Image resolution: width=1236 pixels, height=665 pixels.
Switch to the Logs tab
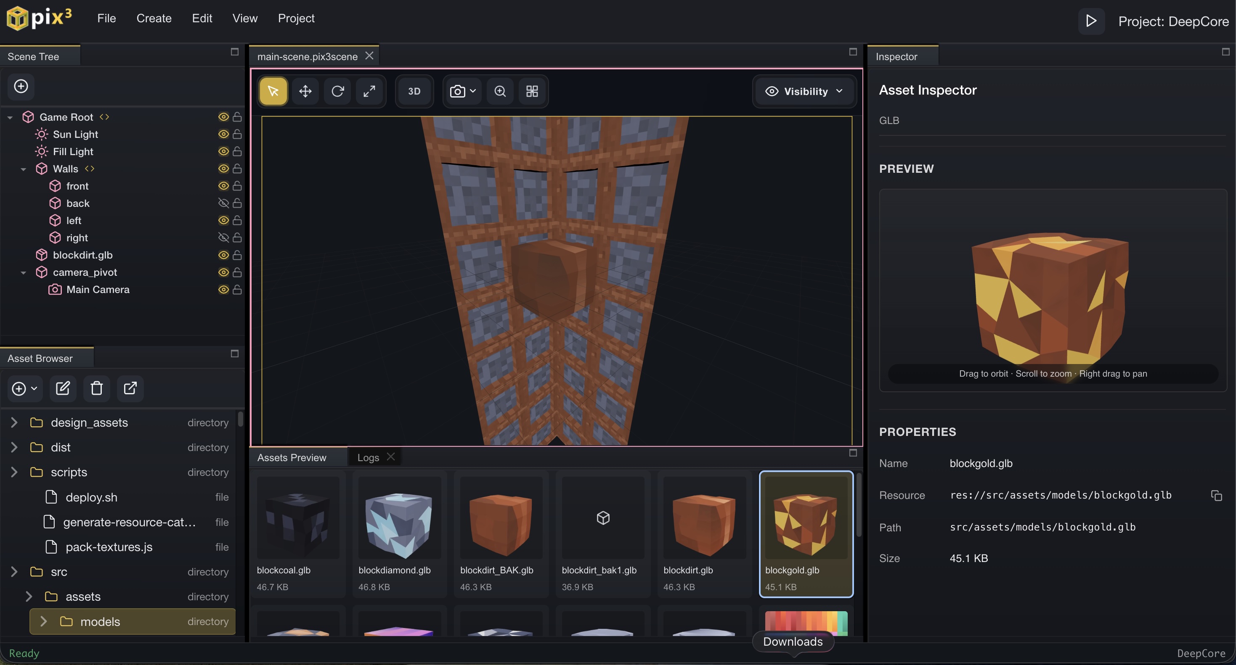click(x=368, y=457)
